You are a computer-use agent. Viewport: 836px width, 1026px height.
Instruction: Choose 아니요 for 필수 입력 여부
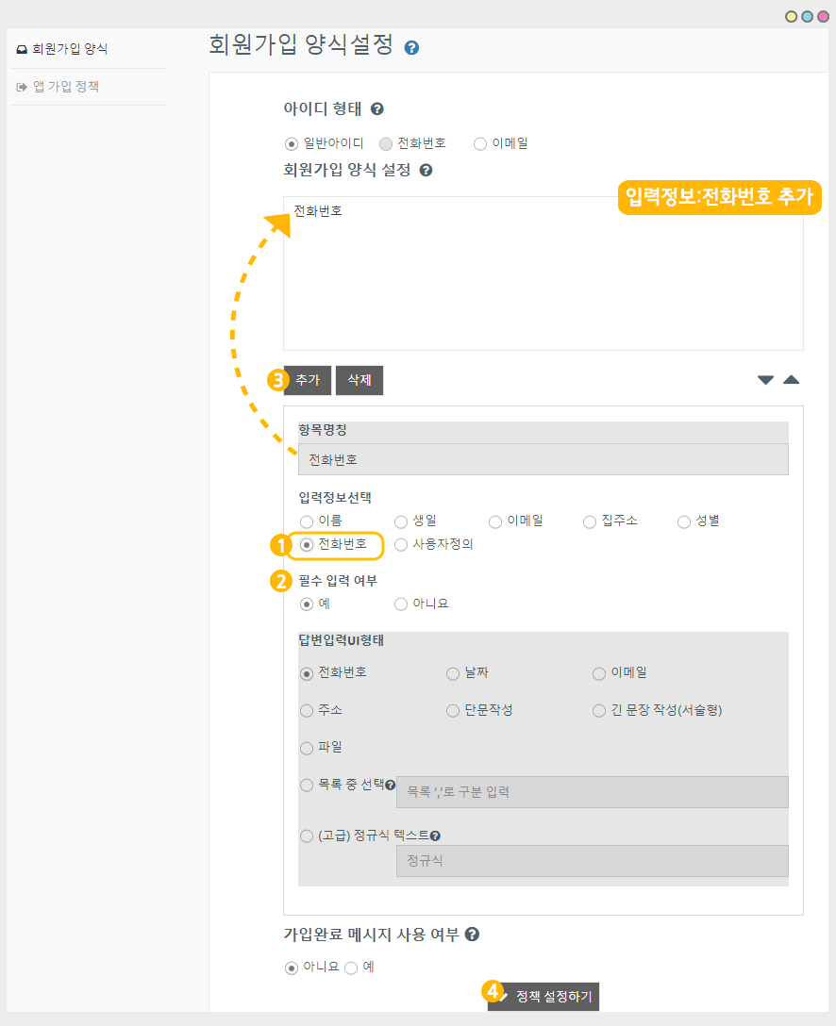[401, 604]
